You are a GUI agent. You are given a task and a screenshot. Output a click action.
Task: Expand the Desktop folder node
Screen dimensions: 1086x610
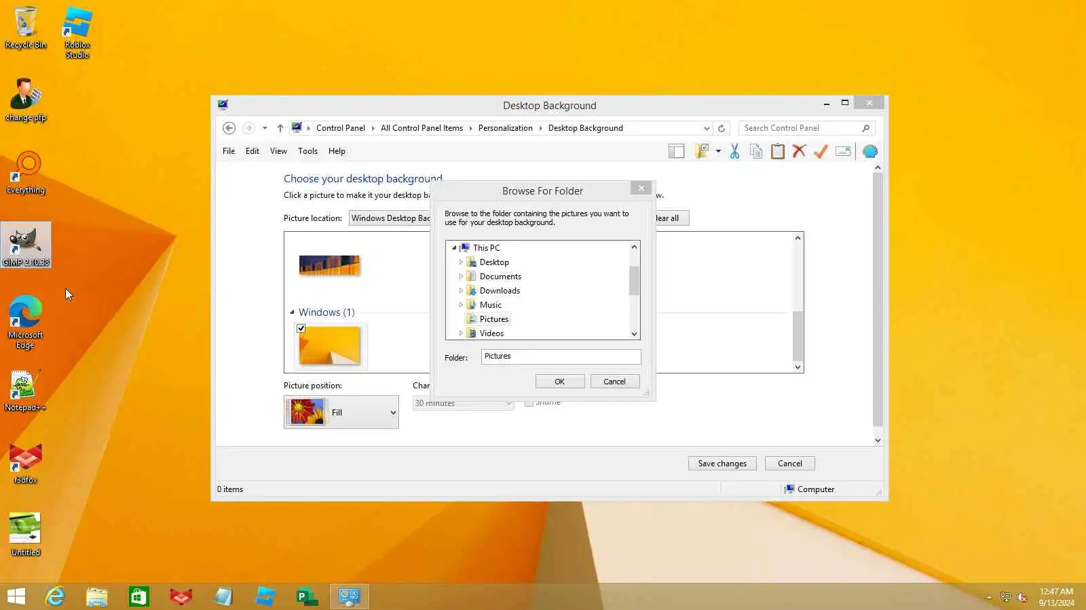tap(461, 262)
